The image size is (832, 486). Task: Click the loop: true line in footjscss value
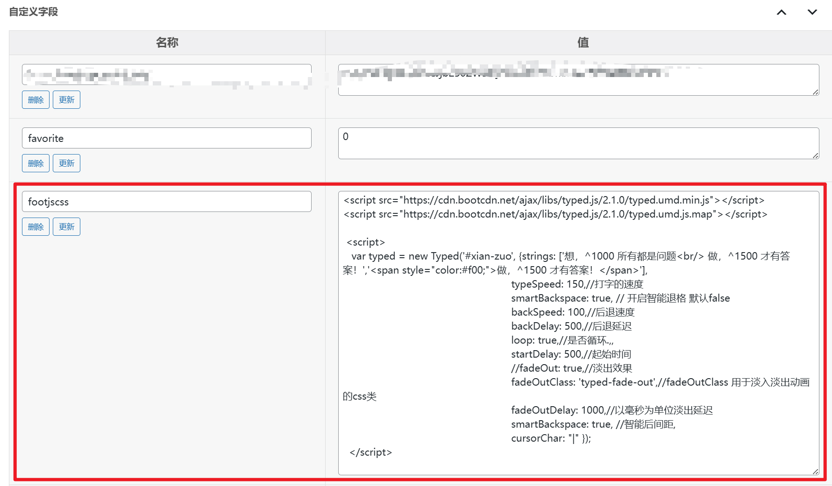[562, 340]
